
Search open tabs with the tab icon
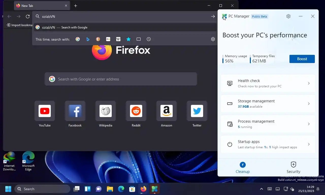pos(139,39)
